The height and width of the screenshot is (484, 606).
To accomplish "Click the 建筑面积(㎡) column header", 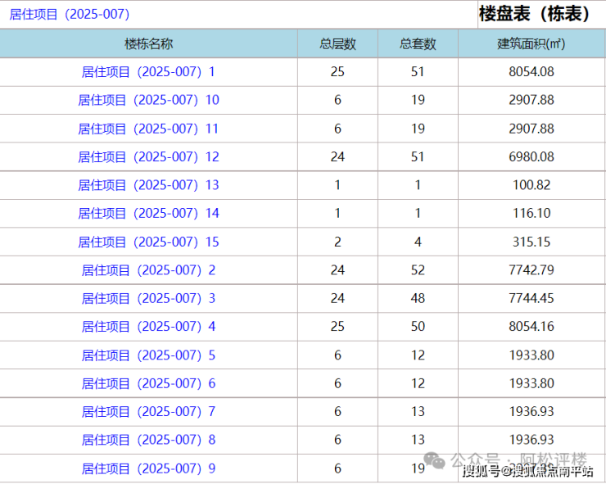I will (531, 43).
